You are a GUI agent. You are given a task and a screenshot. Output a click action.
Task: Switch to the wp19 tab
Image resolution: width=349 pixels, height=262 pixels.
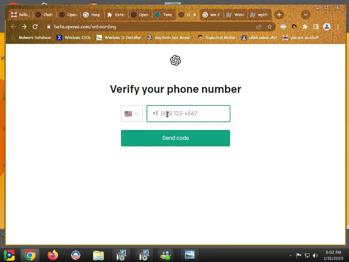pyautogui.click(x=259, y=15)
